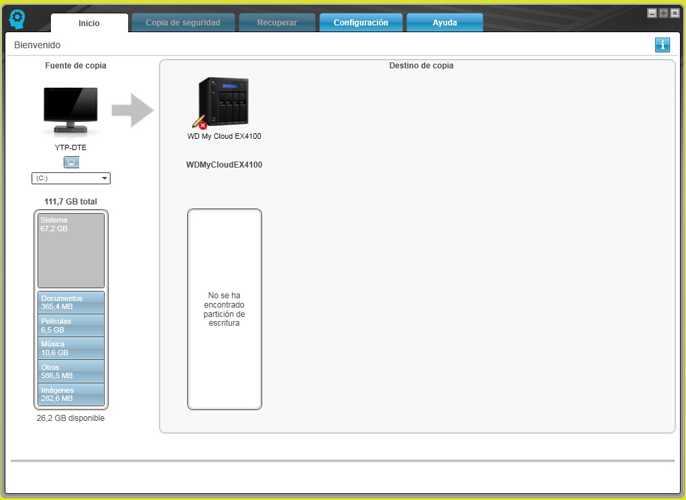
Task: Open the Recuperar tab
Action: (277, 22)
